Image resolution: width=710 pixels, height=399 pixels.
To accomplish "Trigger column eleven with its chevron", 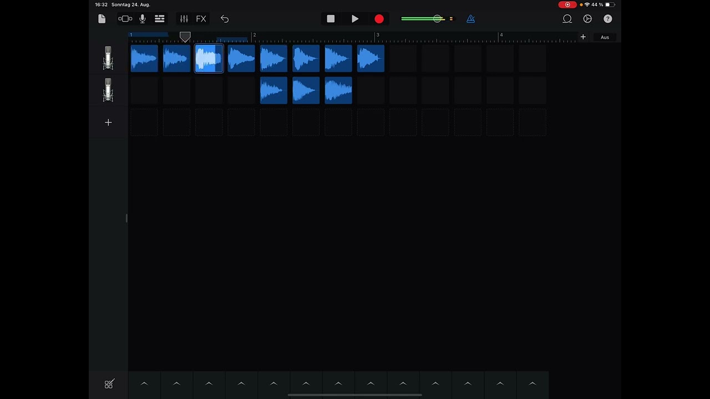I will tap(468, 383).
